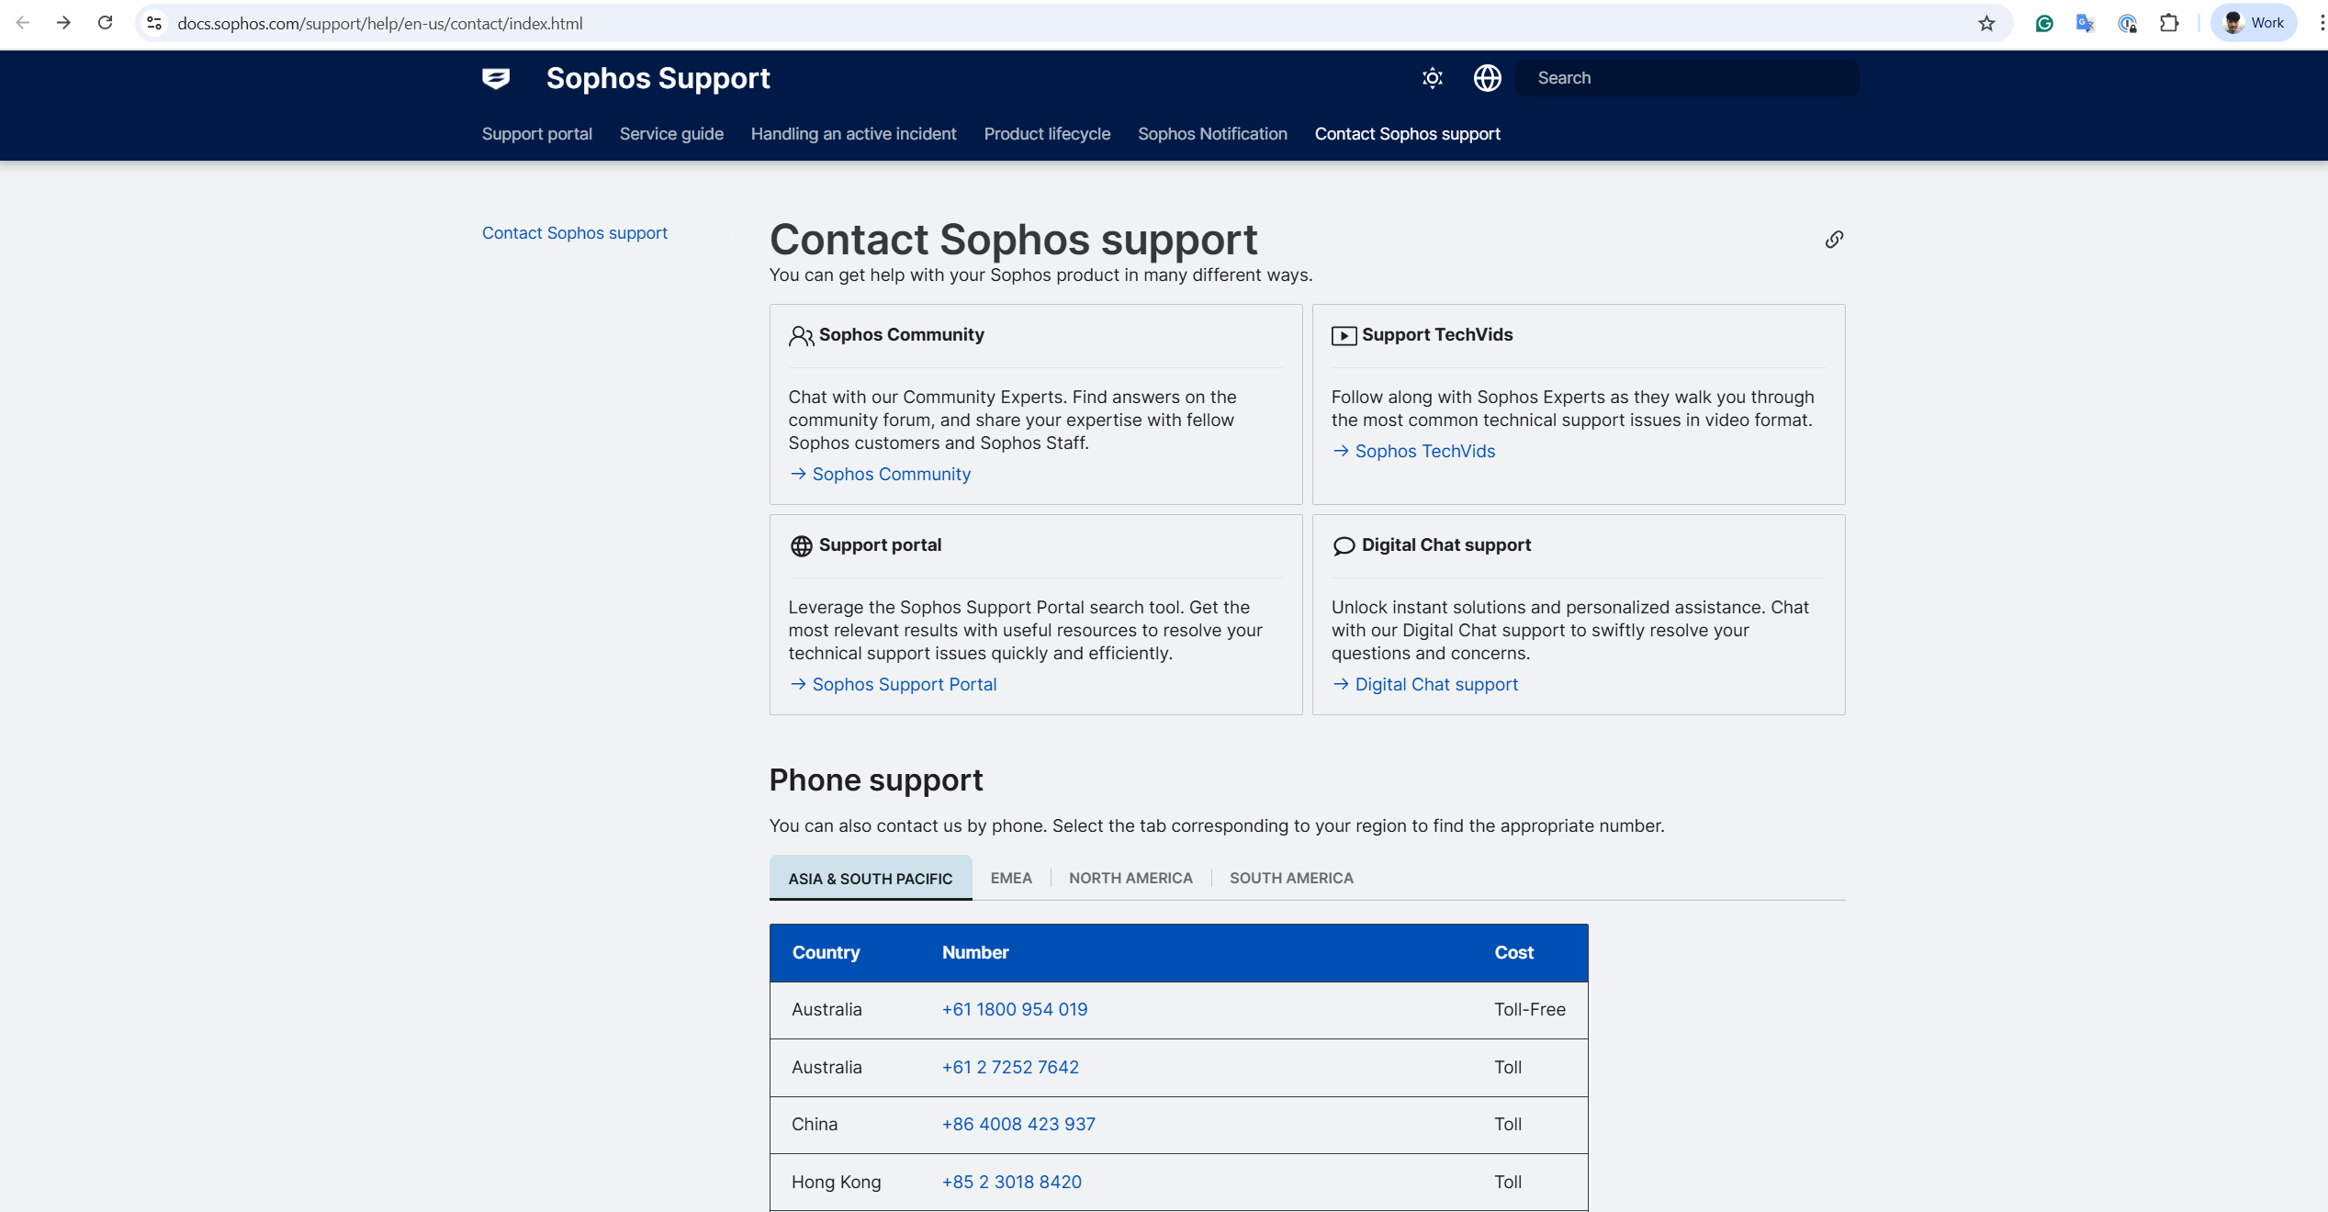The width and height of the screenshot is (2328, 1212).
Task: Click the Support TechVids card title
Action: point(1436,335)
